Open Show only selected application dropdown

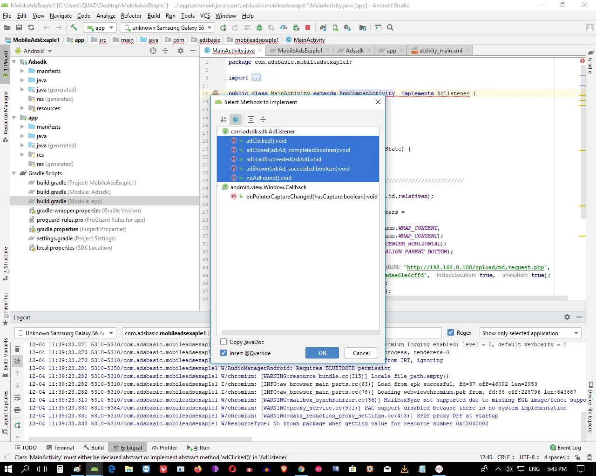point(530,333)
